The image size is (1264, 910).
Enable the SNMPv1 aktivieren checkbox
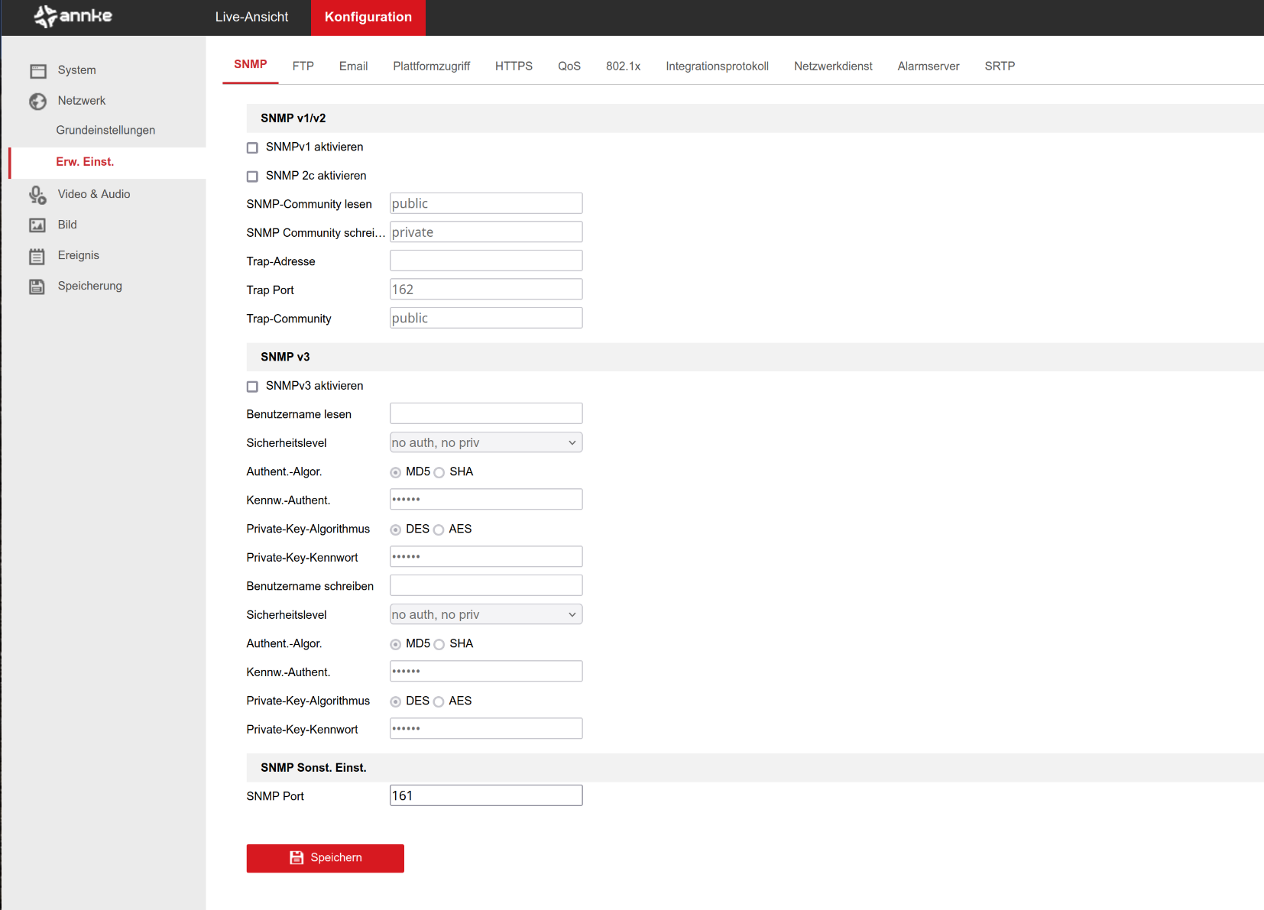coord(252,147)
